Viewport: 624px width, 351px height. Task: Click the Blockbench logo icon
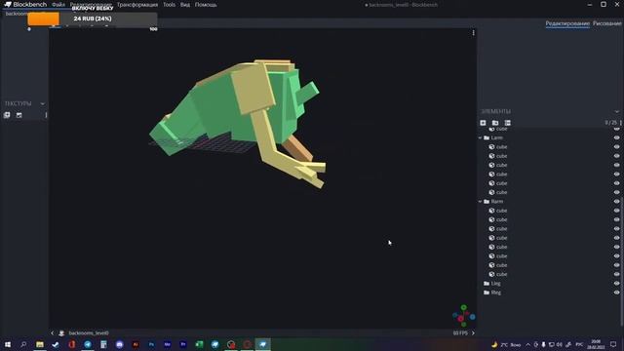tap(8, 4)
